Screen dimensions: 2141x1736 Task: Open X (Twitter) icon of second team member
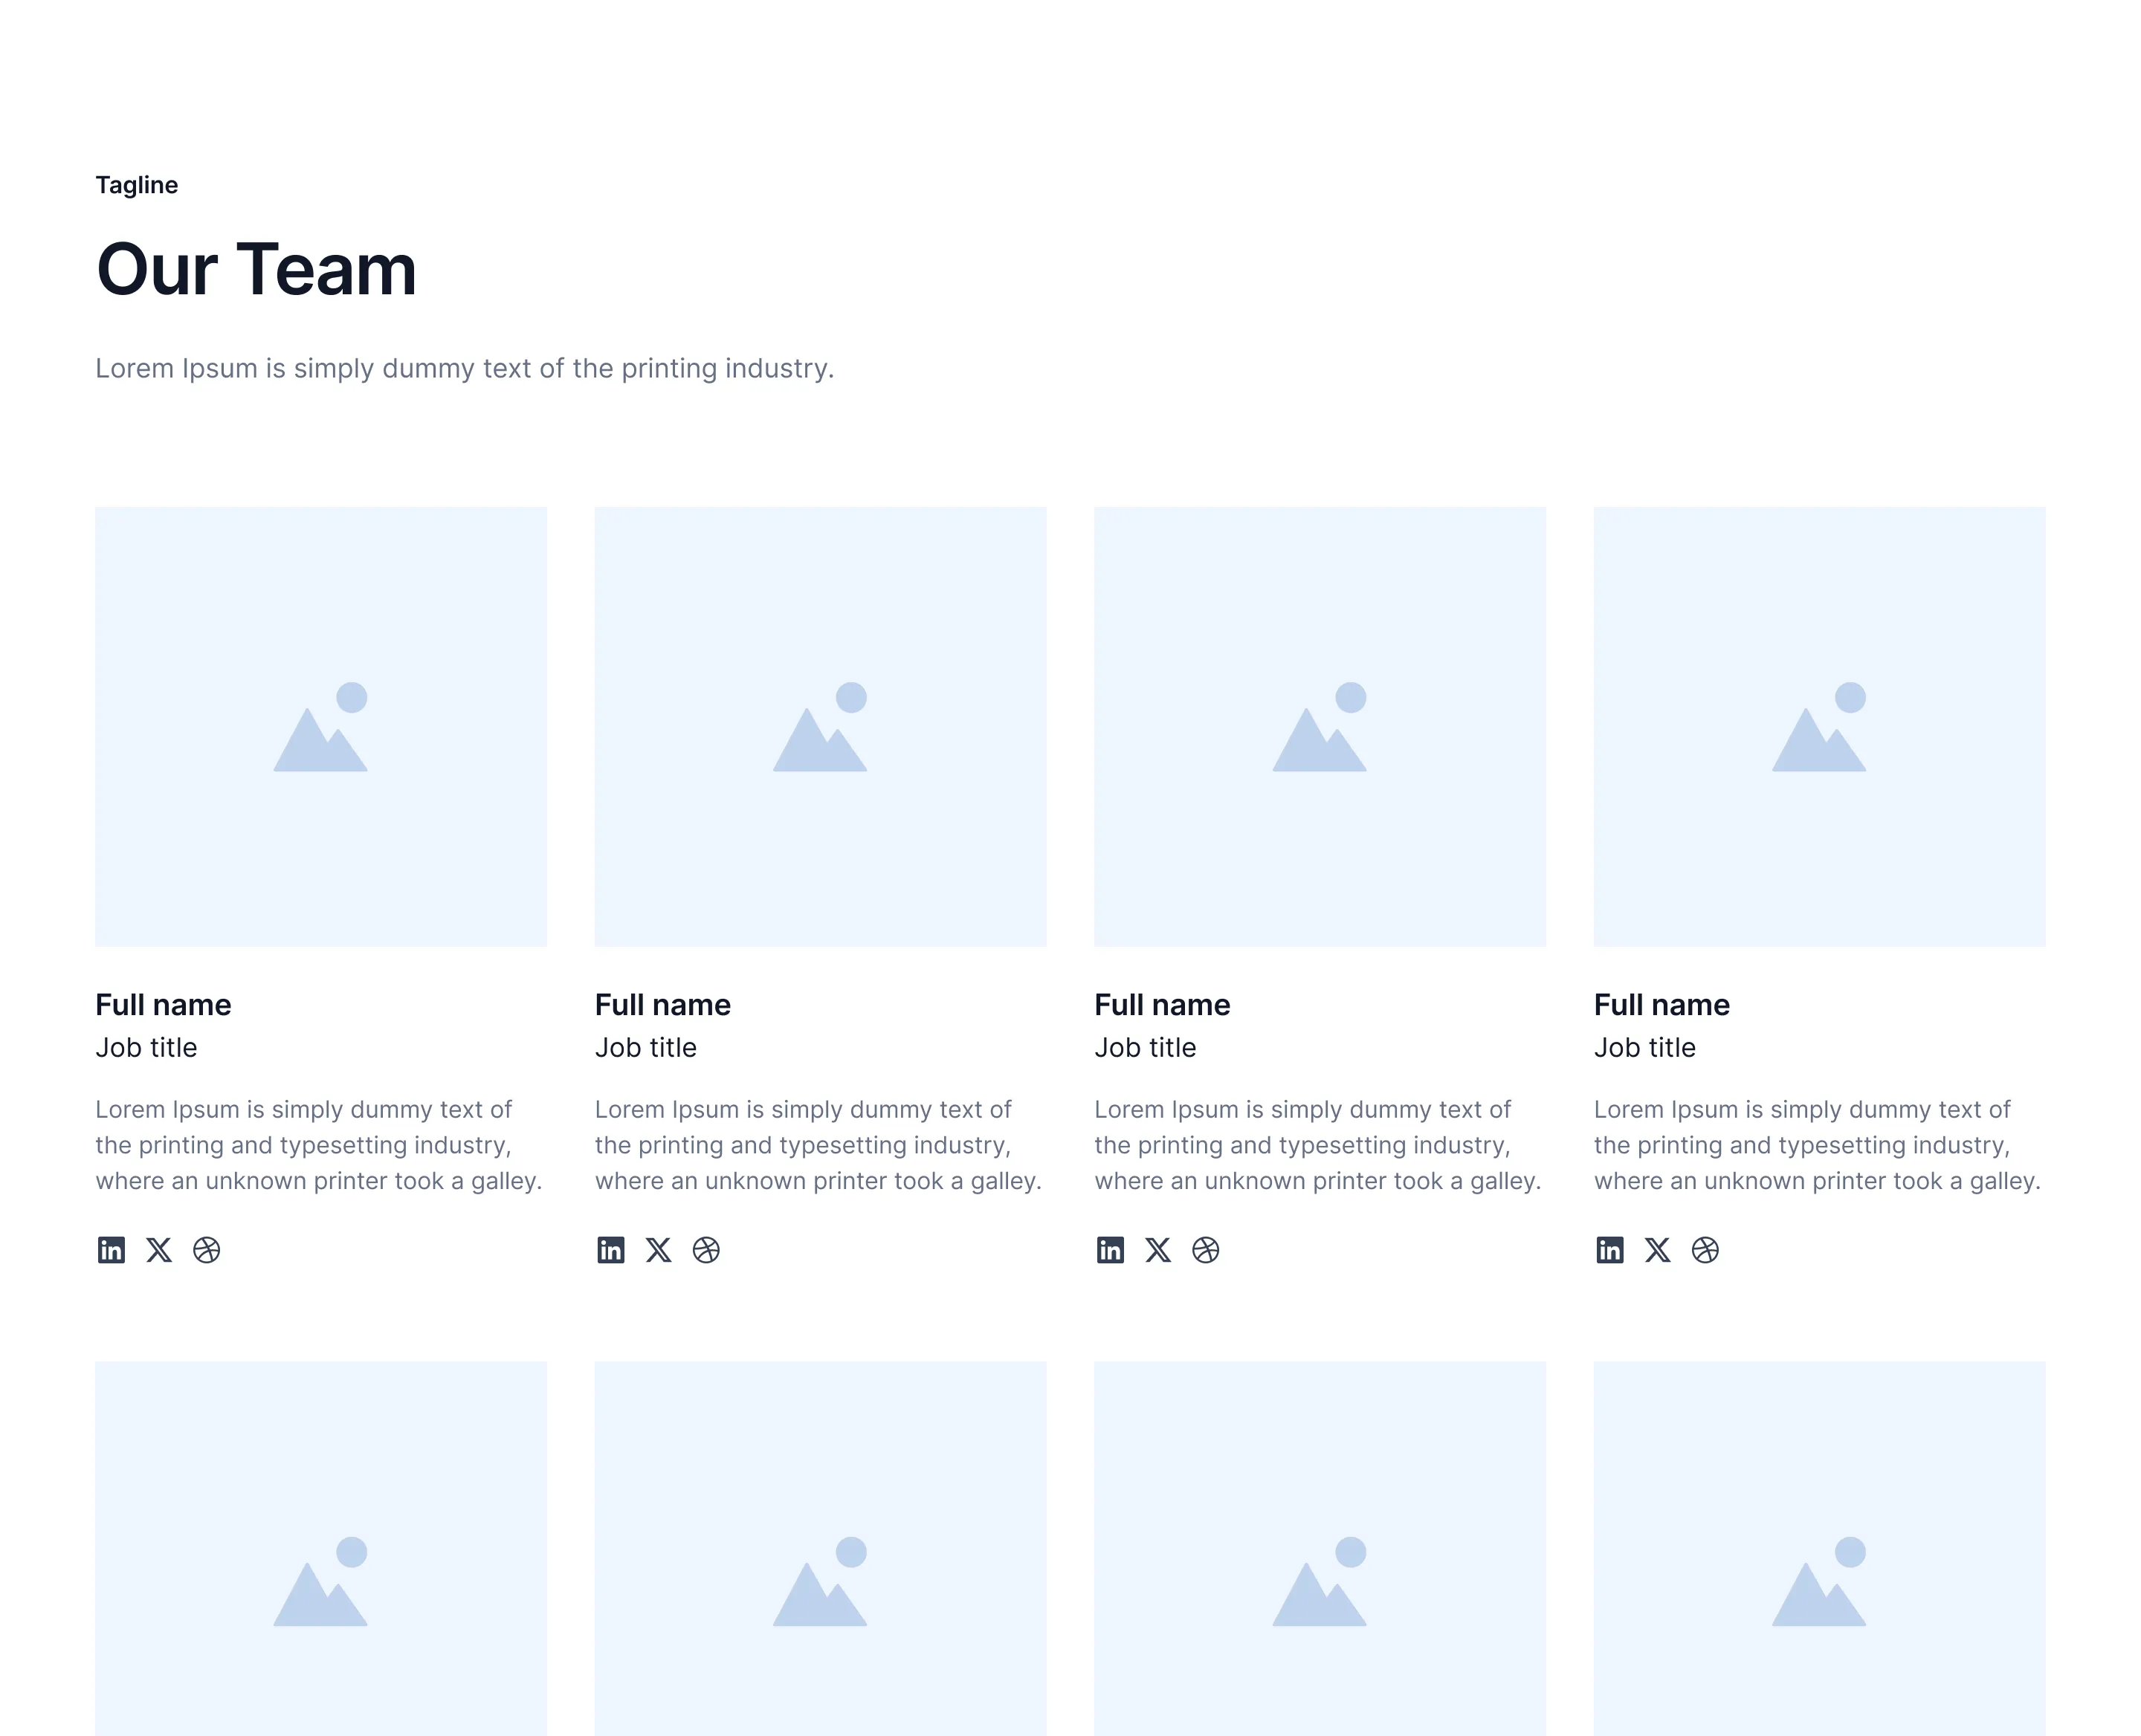[x=659, y=1250]
